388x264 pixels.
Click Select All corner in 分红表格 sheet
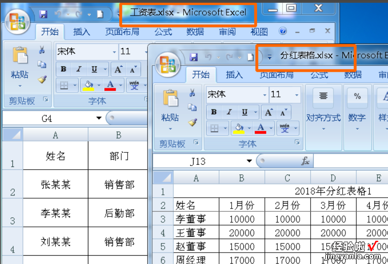163,178
